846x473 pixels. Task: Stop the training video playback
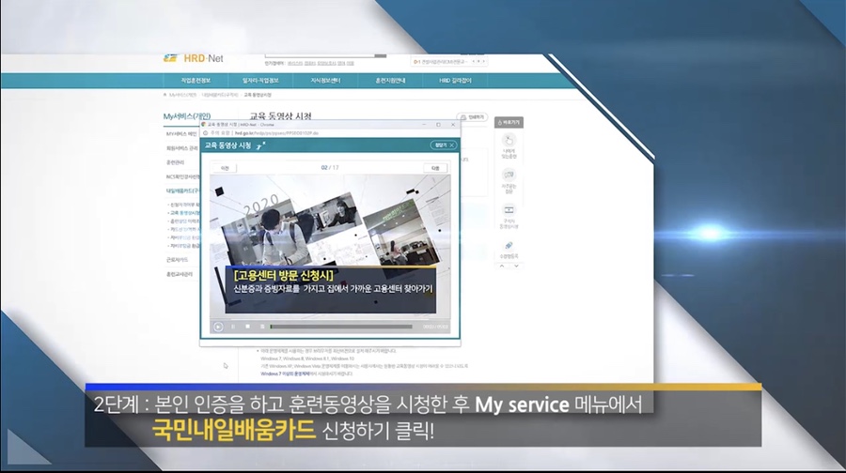(x=247, y=327)
